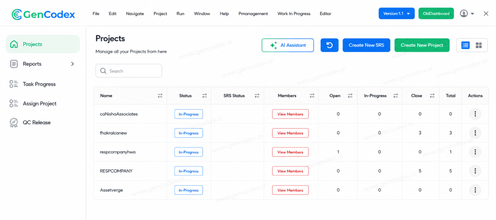496x220 pixels.
Task: Switch to grid view layout
Action: pos(479,45)
